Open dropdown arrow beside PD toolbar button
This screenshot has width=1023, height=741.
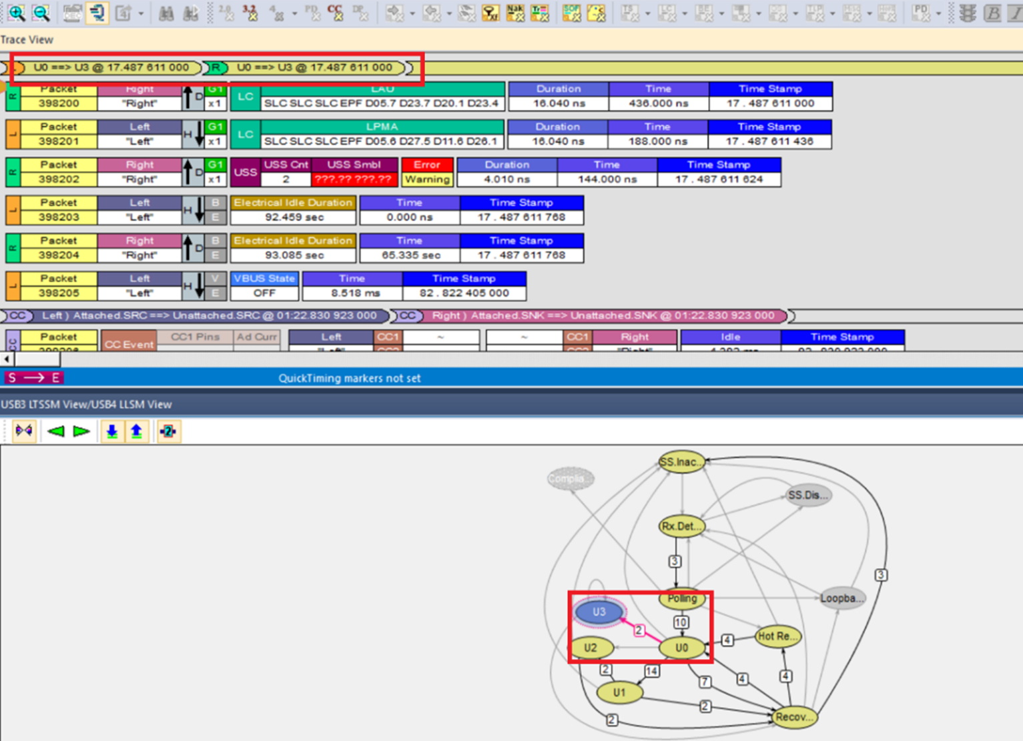(x=938, y=13)
